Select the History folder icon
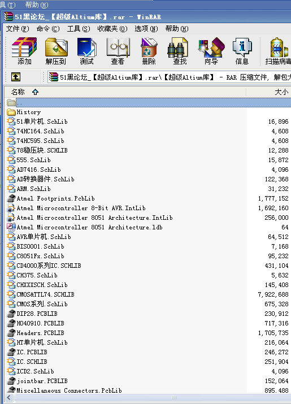The image size is (291, 404). click(x=11, y=112)
